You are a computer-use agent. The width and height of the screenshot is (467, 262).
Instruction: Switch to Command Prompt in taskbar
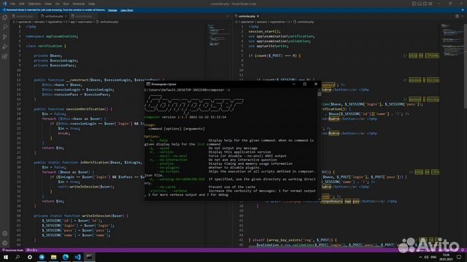(x=90, y=257)
